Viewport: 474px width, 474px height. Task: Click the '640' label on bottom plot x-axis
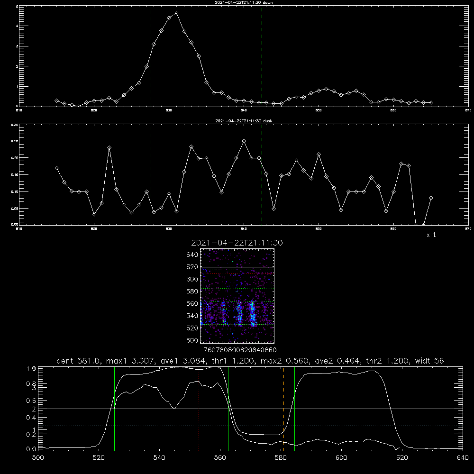click(463, 457)
